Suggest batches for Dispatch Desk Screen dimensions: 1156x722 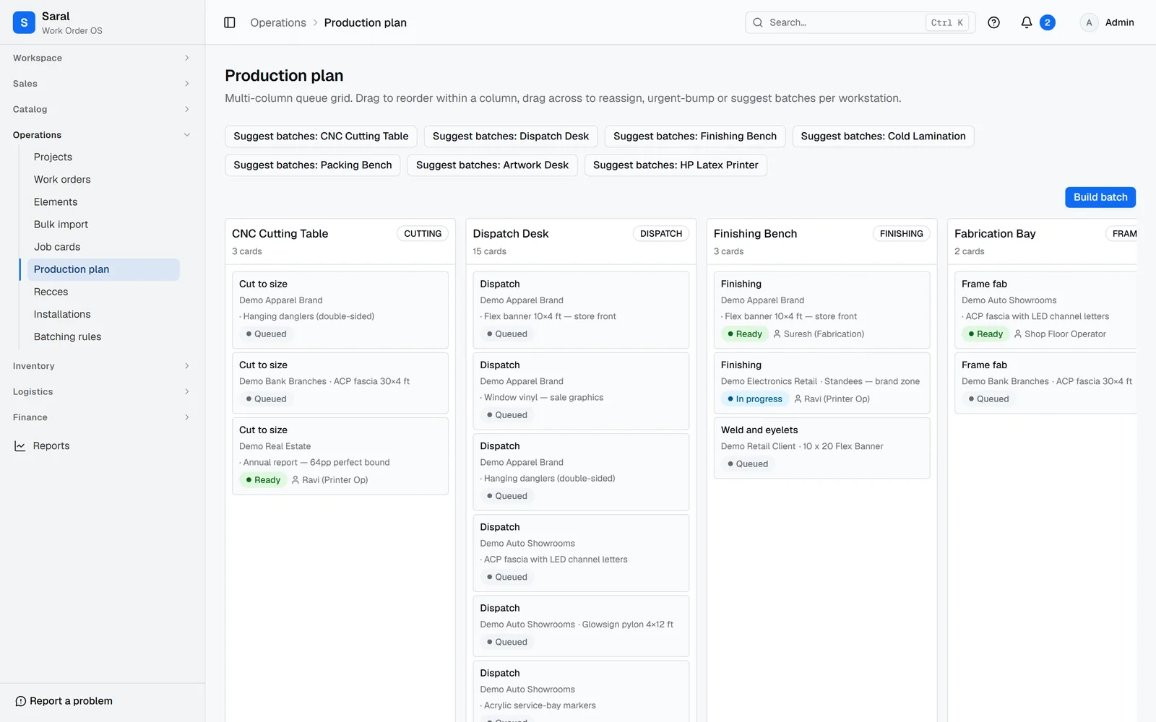(510, 136)
